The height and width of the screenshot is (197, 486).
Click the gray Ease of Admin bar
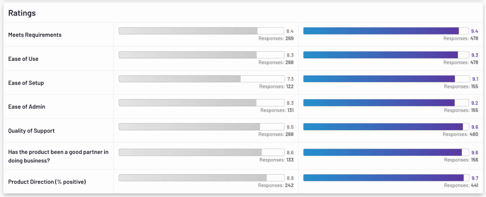tap(201, 103)
